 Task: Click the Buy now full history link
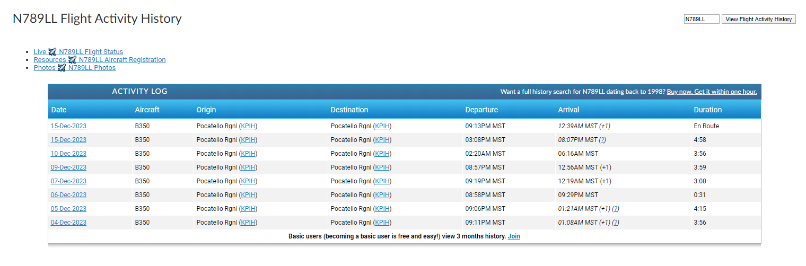712,92
